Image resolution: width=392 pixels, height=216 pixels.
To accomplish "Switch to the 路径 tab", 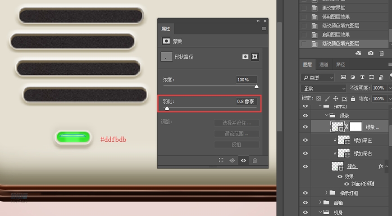I will 341,65.
